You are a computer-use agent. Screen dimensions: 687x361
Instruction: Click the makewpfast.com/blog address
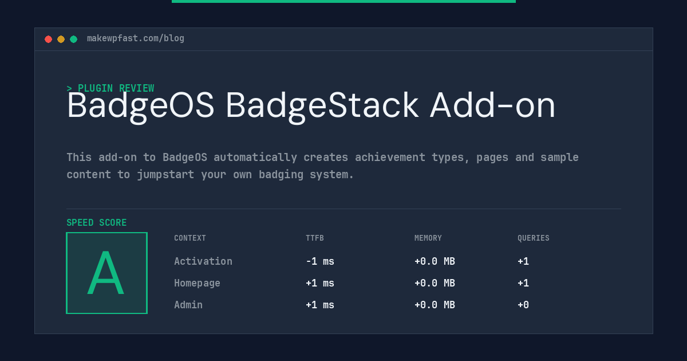[x=136, y=38]
